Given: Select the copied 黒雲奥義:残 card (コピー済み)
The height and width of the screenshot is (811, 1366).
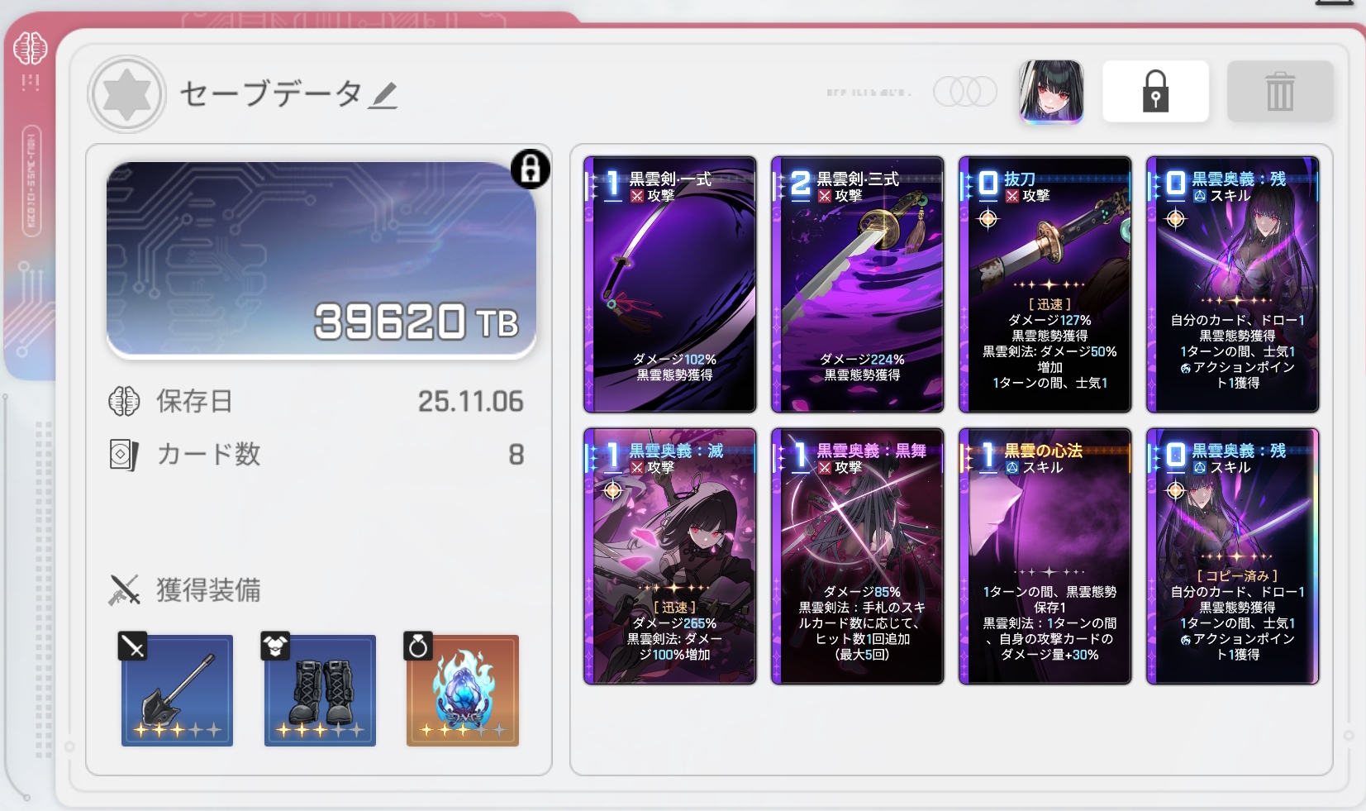Looking at the screenshot, I should coord(1233,556).
